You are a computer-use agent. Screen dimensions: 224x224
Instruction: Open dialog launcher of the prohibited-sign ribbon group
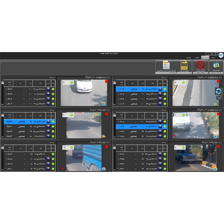tap(207, 73)
